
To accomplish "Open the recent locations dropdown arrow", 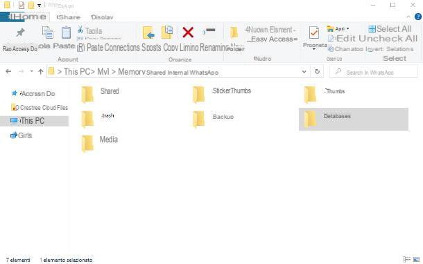I will (x=32, y=71).
